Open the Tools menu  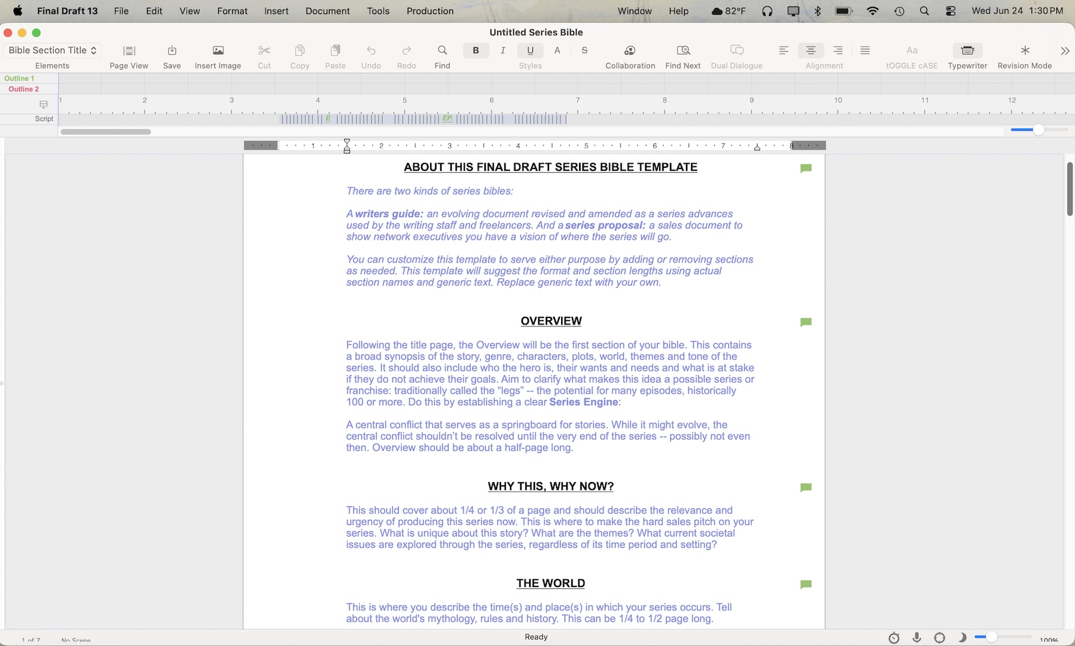[x=378, y=11]
